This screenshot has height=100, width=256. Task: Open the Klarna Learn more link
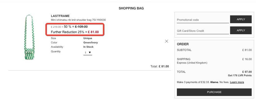(x=237, y=82)
